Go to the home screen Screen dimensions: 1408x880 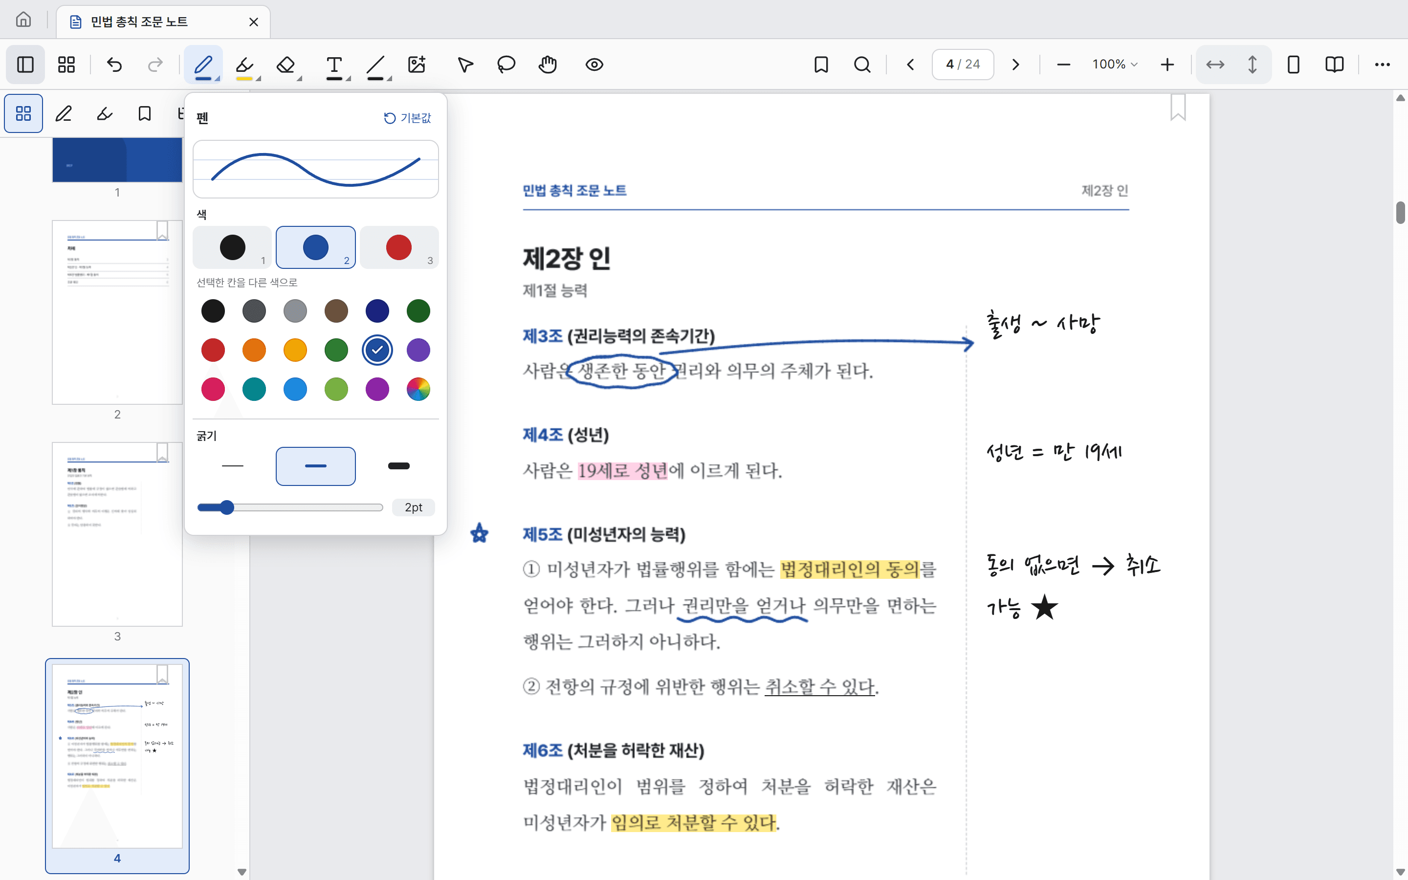[x=23, y=19]
